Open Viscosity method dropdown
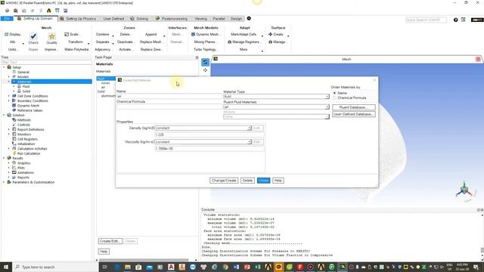484x272 pixels. point(203,142)
